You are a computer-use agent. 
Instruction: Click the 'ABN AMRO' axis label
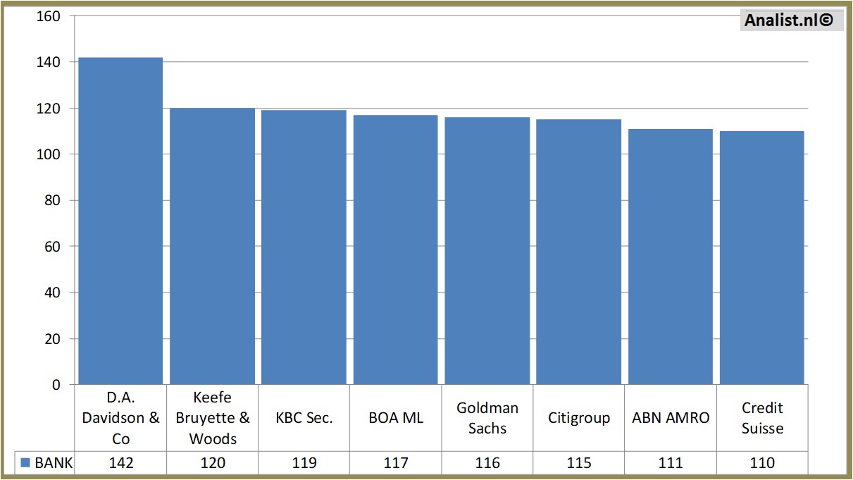(671, 417)
